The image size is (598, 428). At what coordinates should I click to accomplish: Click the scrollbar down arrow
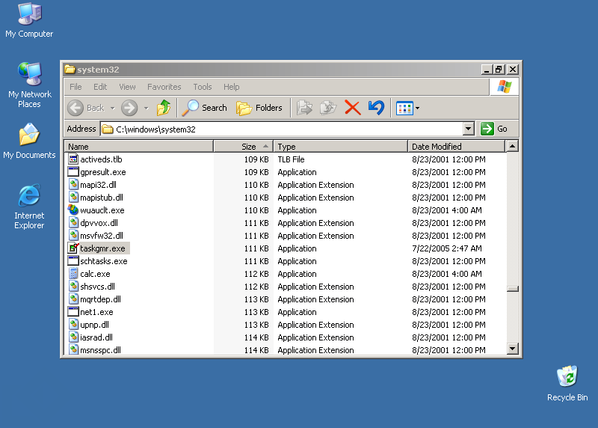(512, 348)
